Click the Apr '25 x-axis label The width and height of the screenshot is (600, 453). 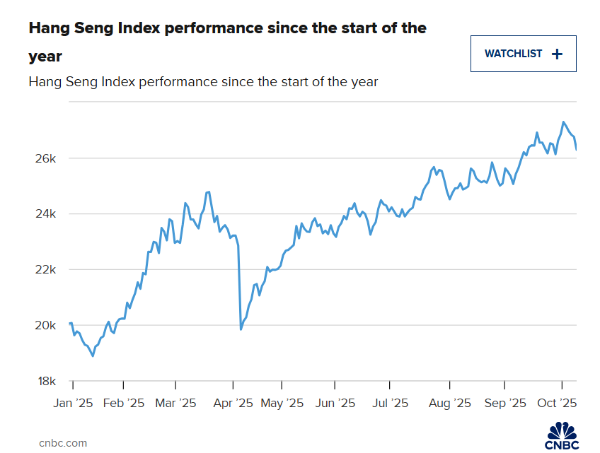(233, 403)
